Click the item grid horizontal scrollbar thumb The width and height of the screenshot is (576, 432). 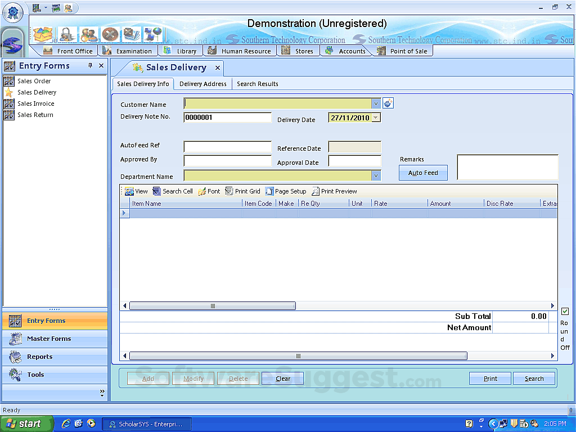(213, 306)
